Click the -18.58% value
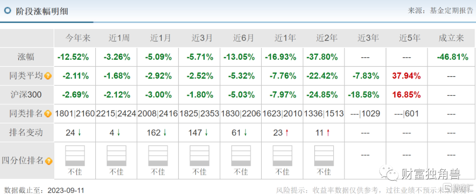Screen dimensions: 476x195 click(x=363, y=95)
